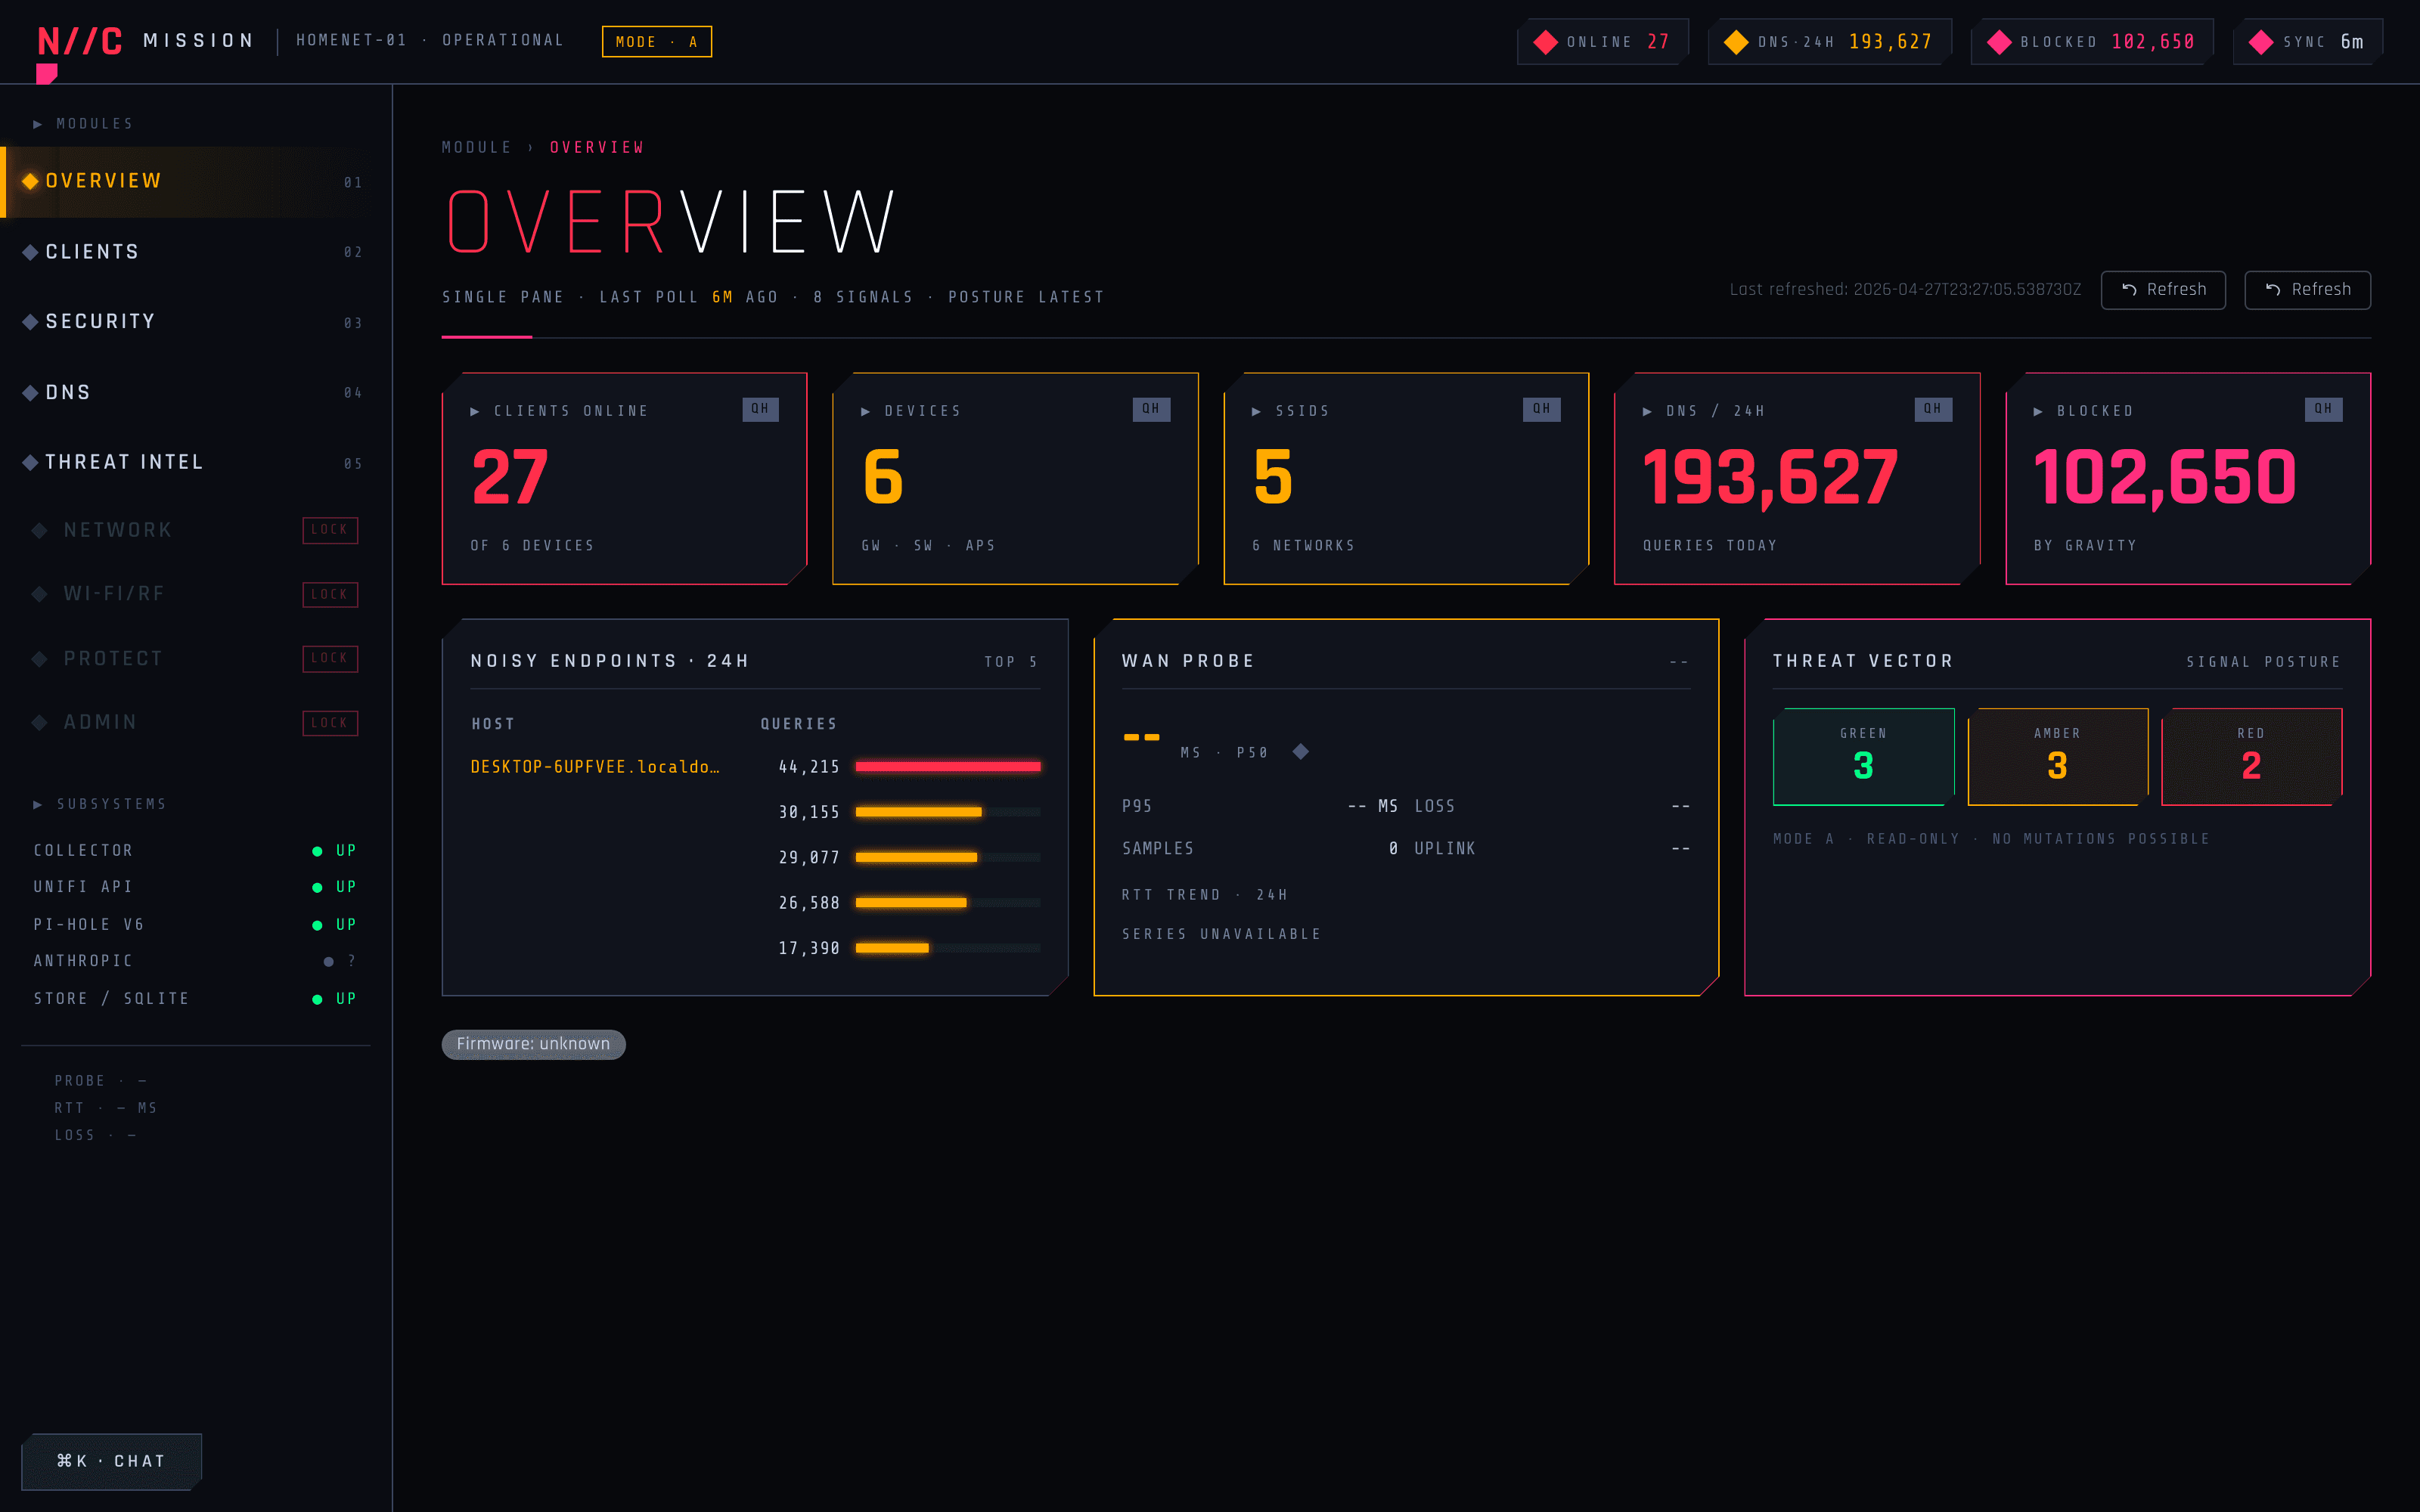Click the SERIES UNAVAILABLE text
This screenshot has height=1512, width=2420.
[x=1221, y=934]
